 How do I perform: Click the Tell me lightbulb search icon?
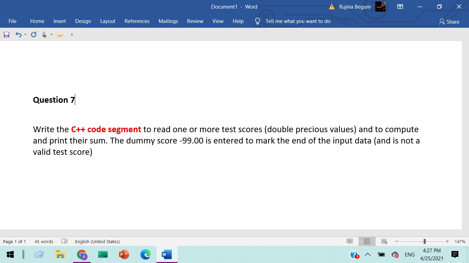tap(258, 21)
